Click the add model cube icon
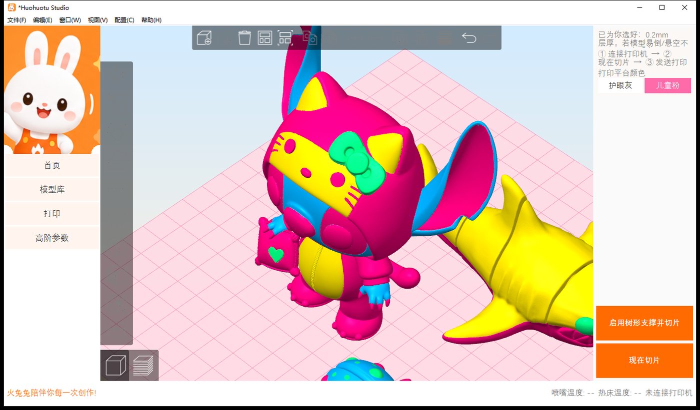700x410 pixels. click(204, 38)
